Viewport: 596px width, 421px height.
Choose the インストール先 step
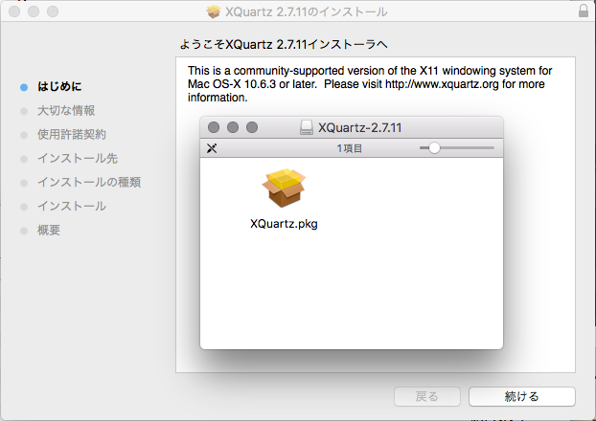[78, 159]
